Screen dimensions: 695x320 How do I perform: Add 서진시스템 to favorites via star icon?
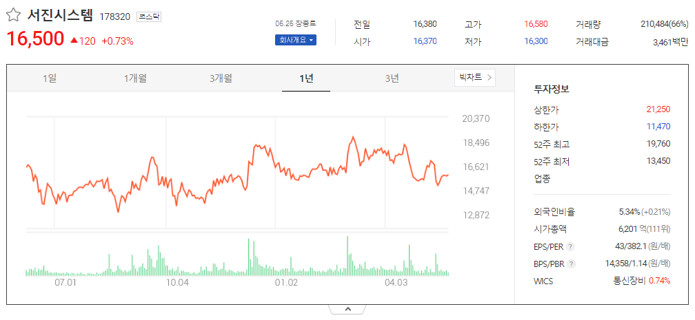click(x=13, y=16)
